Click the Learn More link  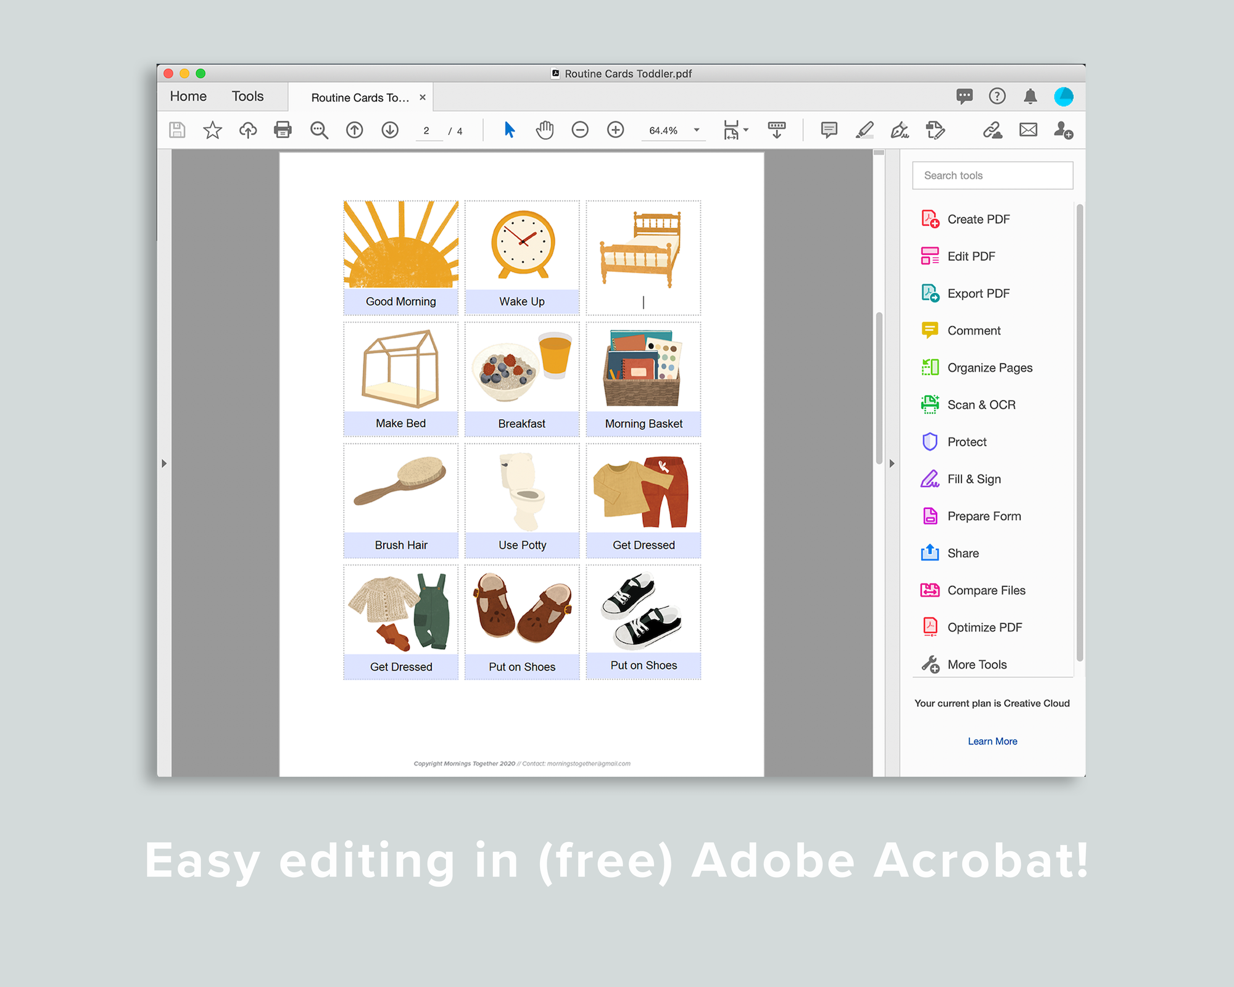(992, 741)
